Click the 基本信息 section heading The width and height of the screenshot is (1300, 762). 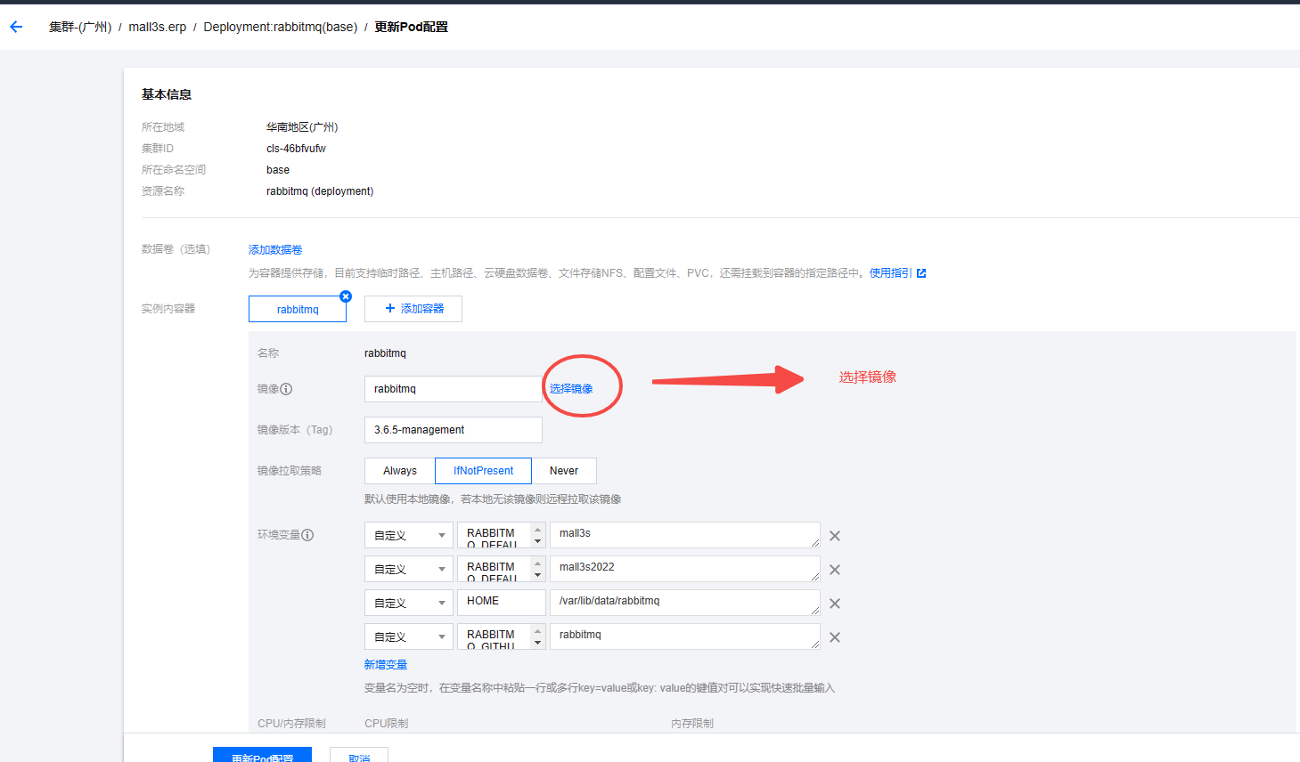point(167,94)
